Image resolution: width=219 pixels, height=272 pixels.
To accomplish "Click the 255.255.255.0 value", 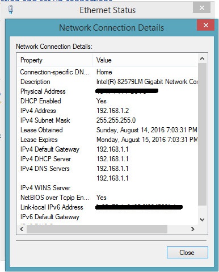I will (x=116, y=120).
